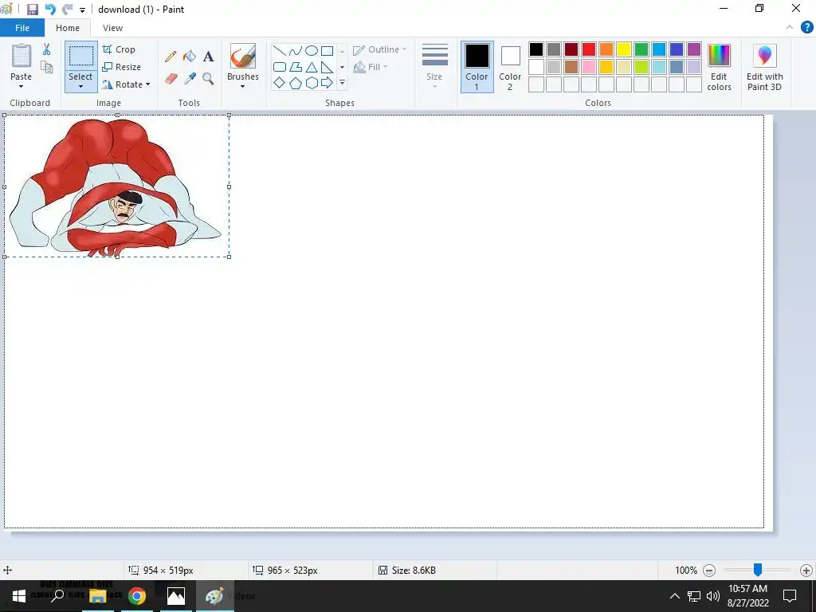Image resolution: width=816 pixels, height=612 pixels.
Task: Click Edit with Paint 3D
Action: [x=764, y=68]
